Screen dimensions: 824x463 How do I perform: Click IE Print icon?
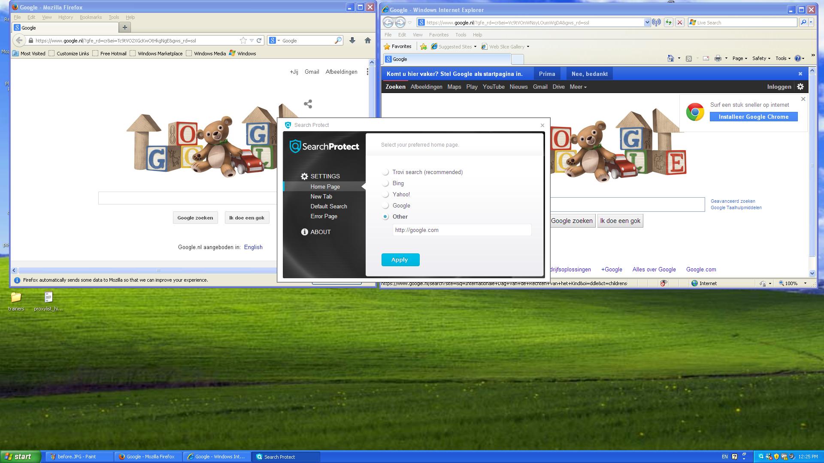coord(718,58)
